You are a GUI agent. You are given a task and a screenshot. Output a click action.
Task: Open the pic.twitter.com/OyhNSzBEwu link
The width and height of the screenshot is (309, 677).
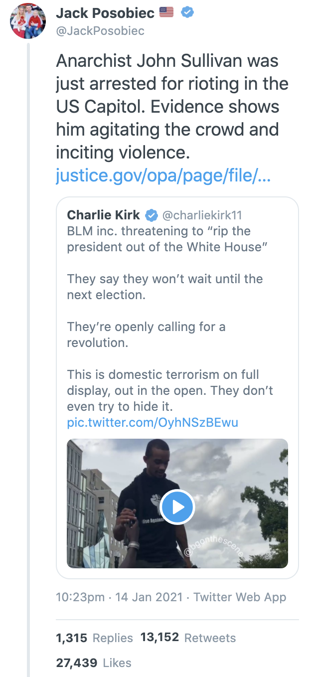(153, 423)
